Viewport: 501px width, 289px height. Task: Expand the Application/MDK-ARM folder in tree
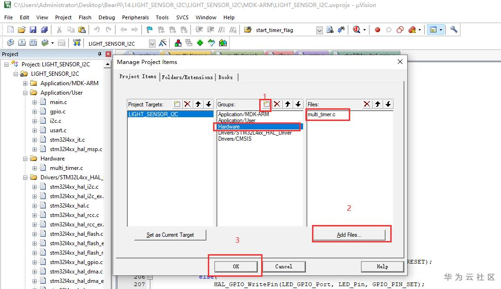(x=25, y=83)
